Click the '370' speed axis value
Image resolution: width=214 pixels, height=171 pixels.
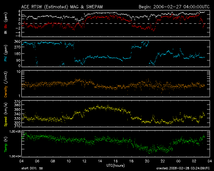[17, 102]
